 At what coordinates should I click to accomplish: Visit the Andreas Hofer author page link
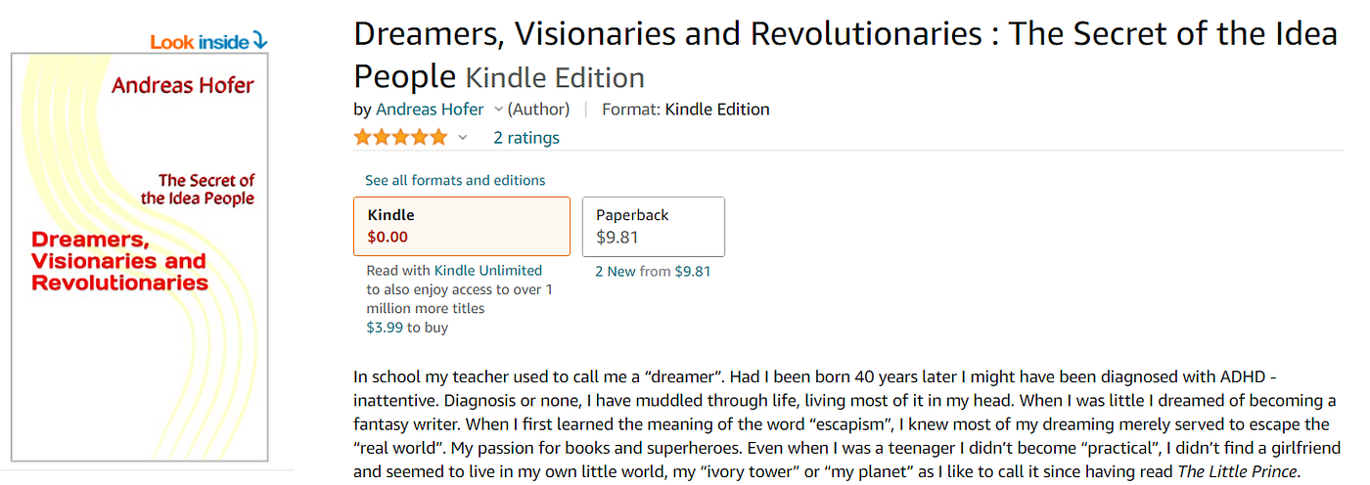point(430,110)
